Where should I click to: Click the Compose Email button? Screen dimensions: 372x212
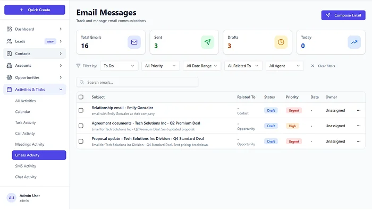pyautogui.click(x=343, y=15)
